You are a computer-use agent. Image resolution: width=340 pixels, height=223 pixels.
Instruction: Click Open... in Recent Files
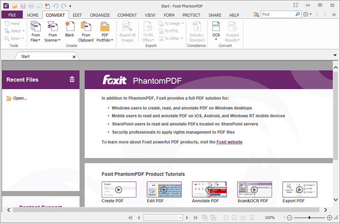coord(17,98)
